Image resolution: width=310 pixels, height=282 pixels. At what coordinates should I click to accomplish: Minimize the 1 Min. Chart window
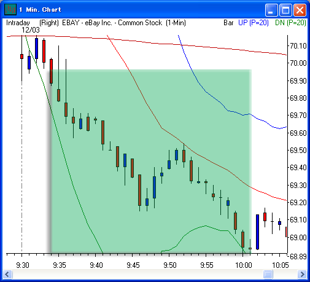click(271, 10)
